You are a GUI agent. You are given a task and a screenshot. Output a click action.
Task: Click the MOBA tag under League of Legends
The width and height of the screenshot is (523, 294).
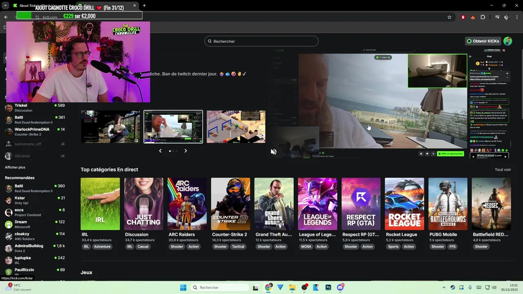pos(306,247)
